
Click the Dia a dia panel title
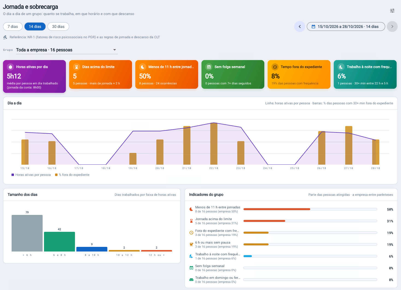click(14, 103)
